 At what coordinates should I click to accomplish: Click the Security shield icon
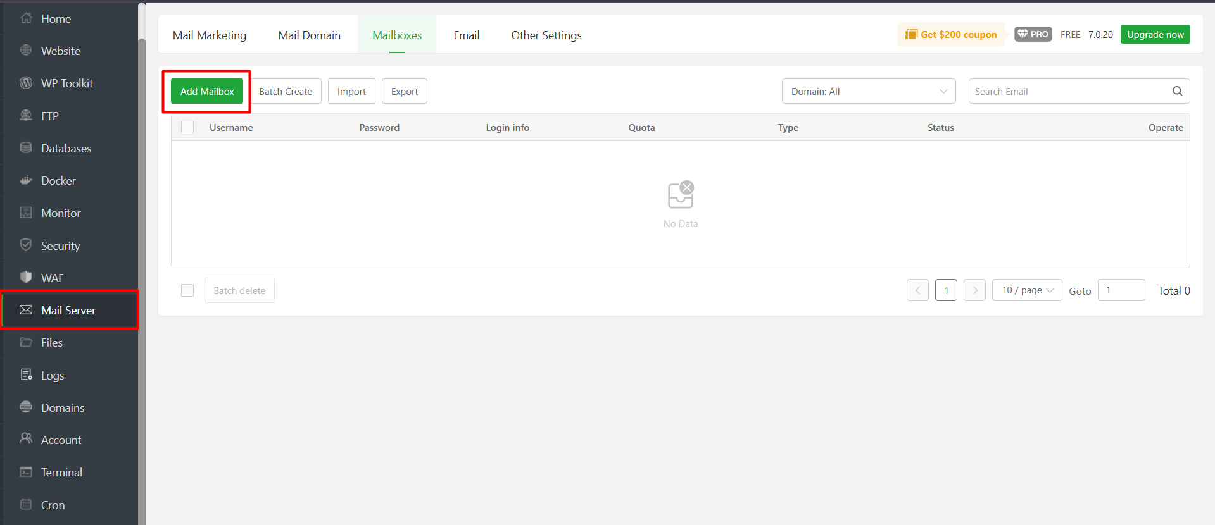pyautogui.click(x=26, y=245)
